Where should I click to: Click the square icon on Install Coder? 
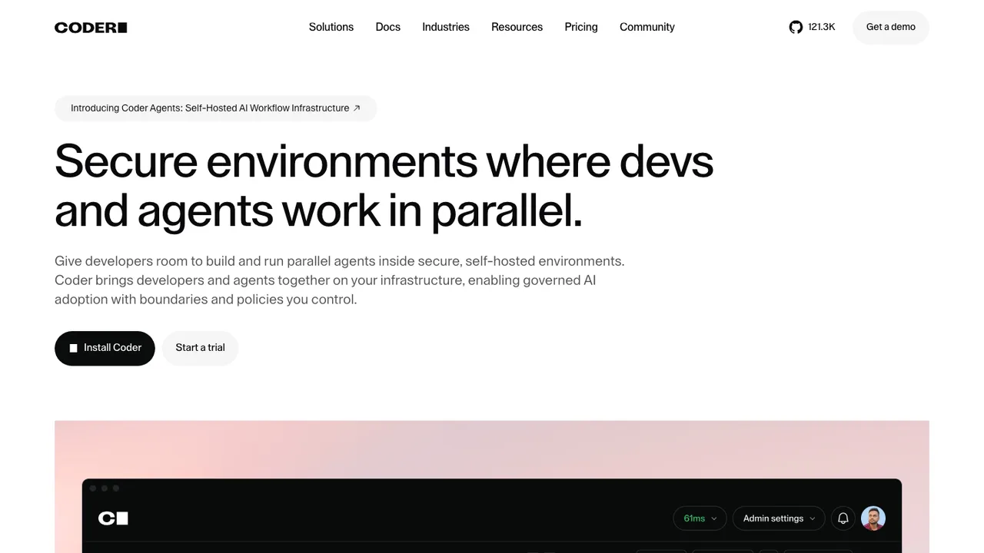[74, 348]
